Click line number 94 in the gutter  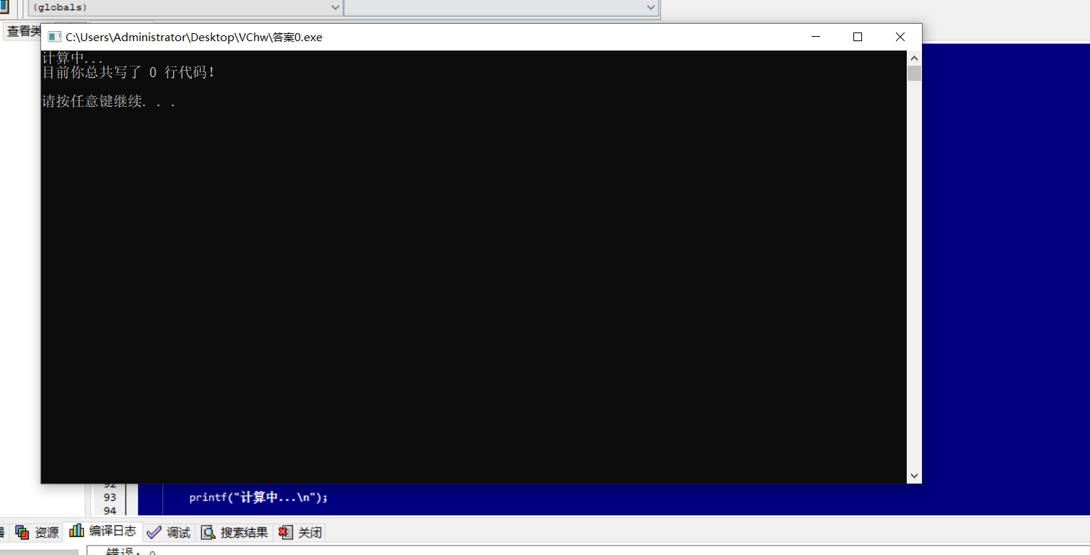pyautogui.click(x=110, y=510)
